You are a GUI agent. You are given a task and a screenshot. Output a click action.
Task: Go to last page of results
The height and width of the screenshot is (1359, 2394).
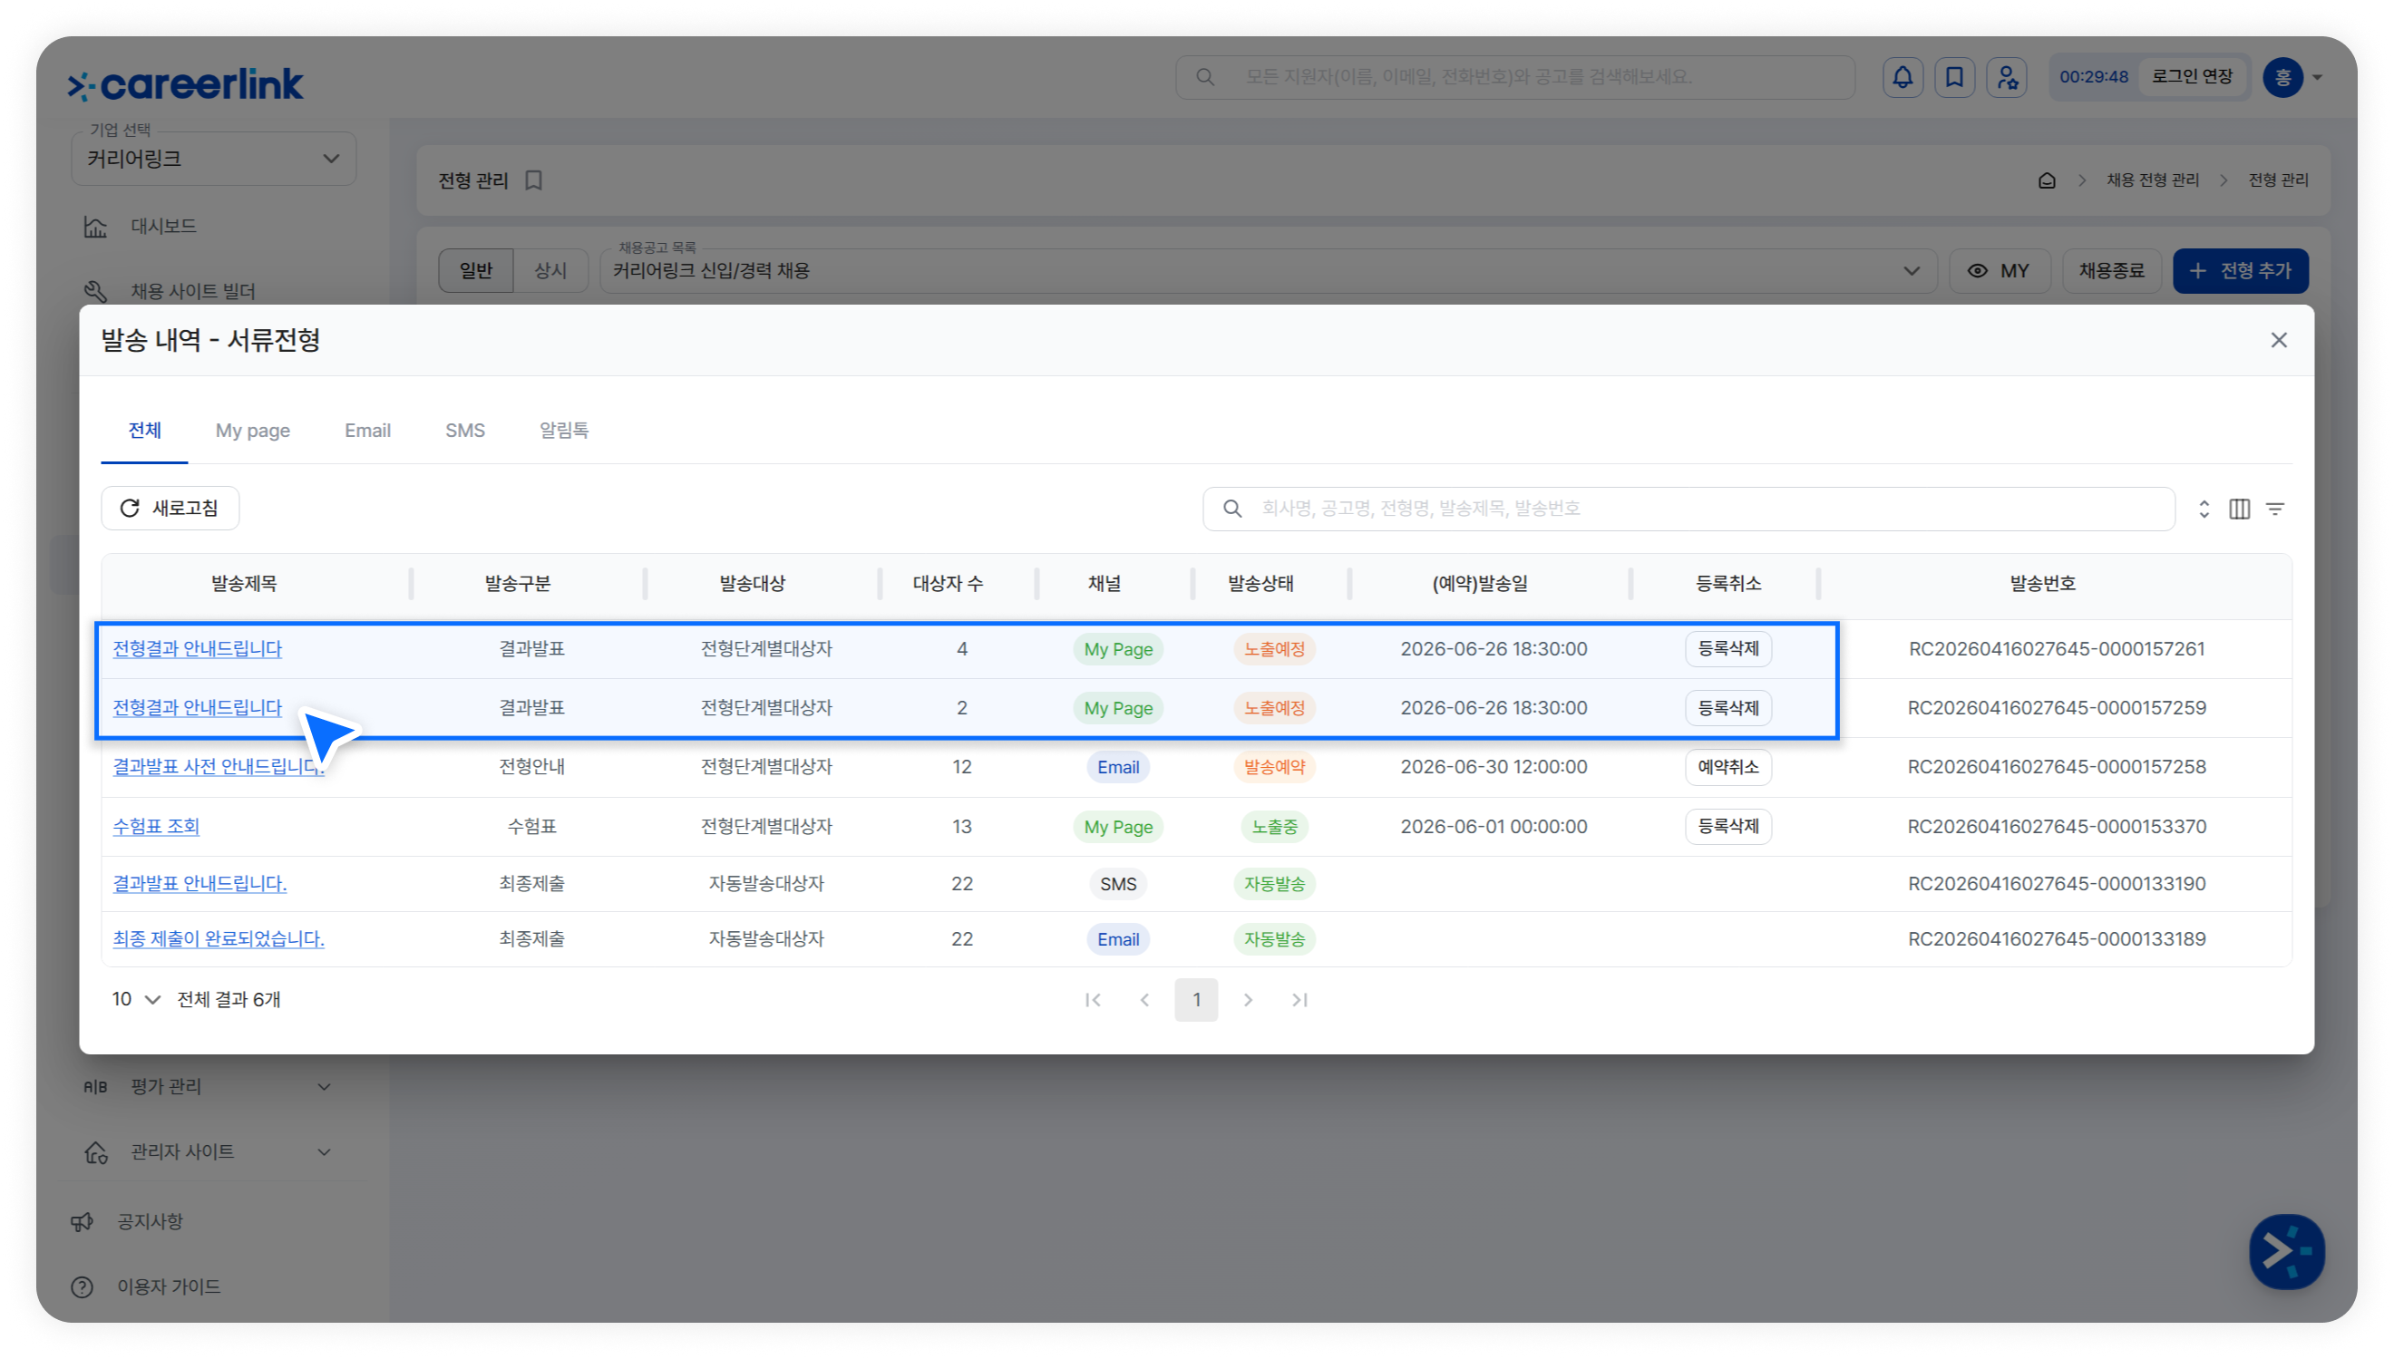(1299, 1000)
